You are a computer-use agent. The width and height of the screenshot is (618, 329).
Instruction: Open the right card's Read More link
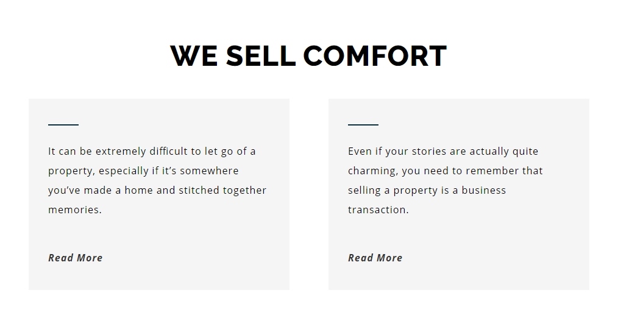(x=375, y=258)
